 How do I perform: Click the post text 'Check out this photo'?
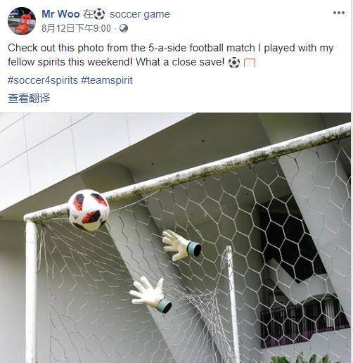[56, 48]
